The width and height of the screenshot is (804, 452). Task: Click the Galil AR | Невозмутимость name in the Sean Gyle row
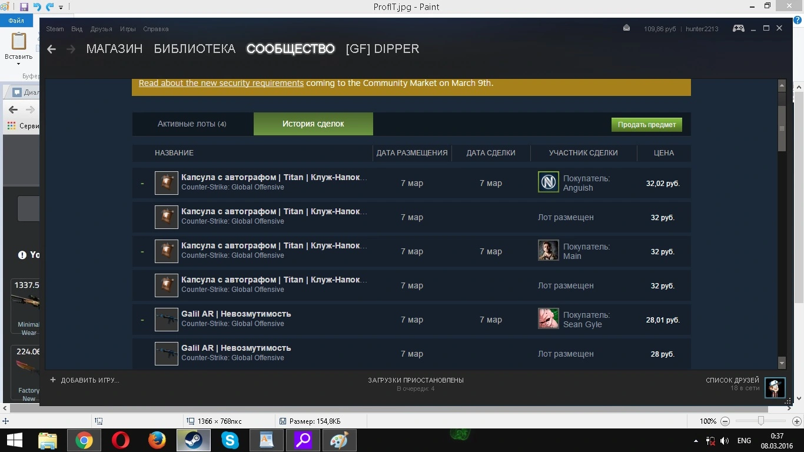pyautogui.click(x=236, y=314)
